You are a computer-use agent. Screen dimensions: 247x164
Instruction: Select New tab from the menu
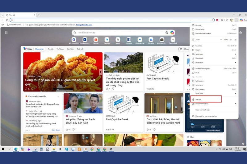(214, 25)
